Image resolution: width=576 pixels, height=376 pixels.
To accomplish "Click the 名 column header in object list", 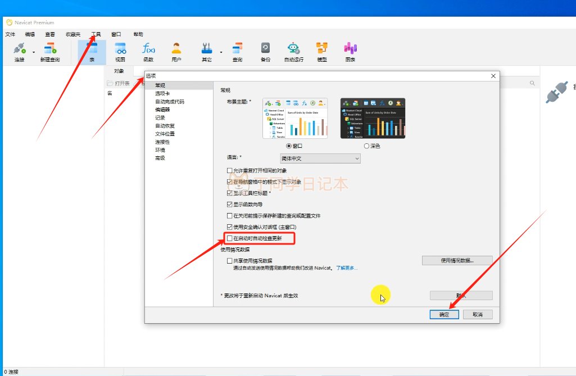I will click(x=110, y=93).
